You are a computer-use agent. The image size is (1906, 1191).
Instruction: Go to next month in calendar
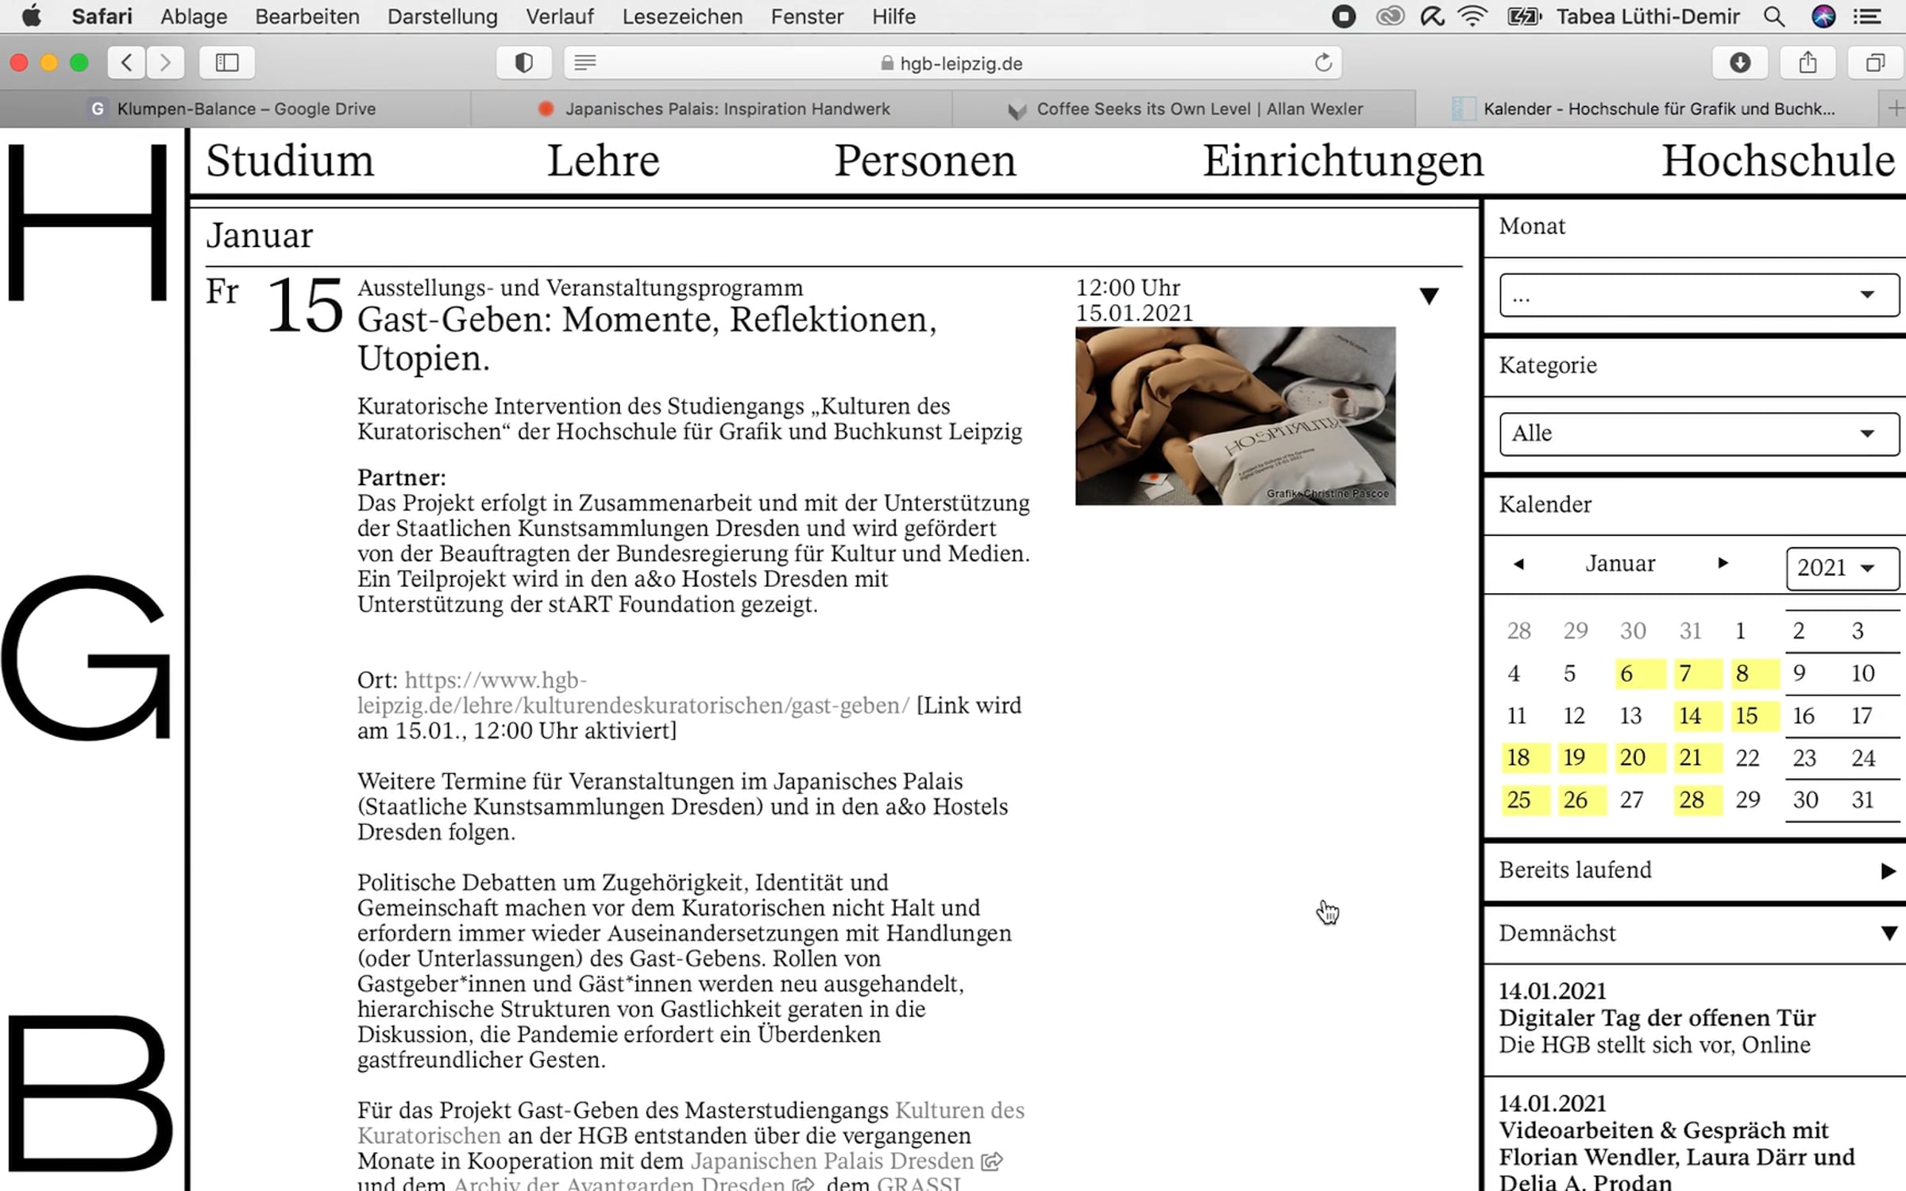[1723, 563]
